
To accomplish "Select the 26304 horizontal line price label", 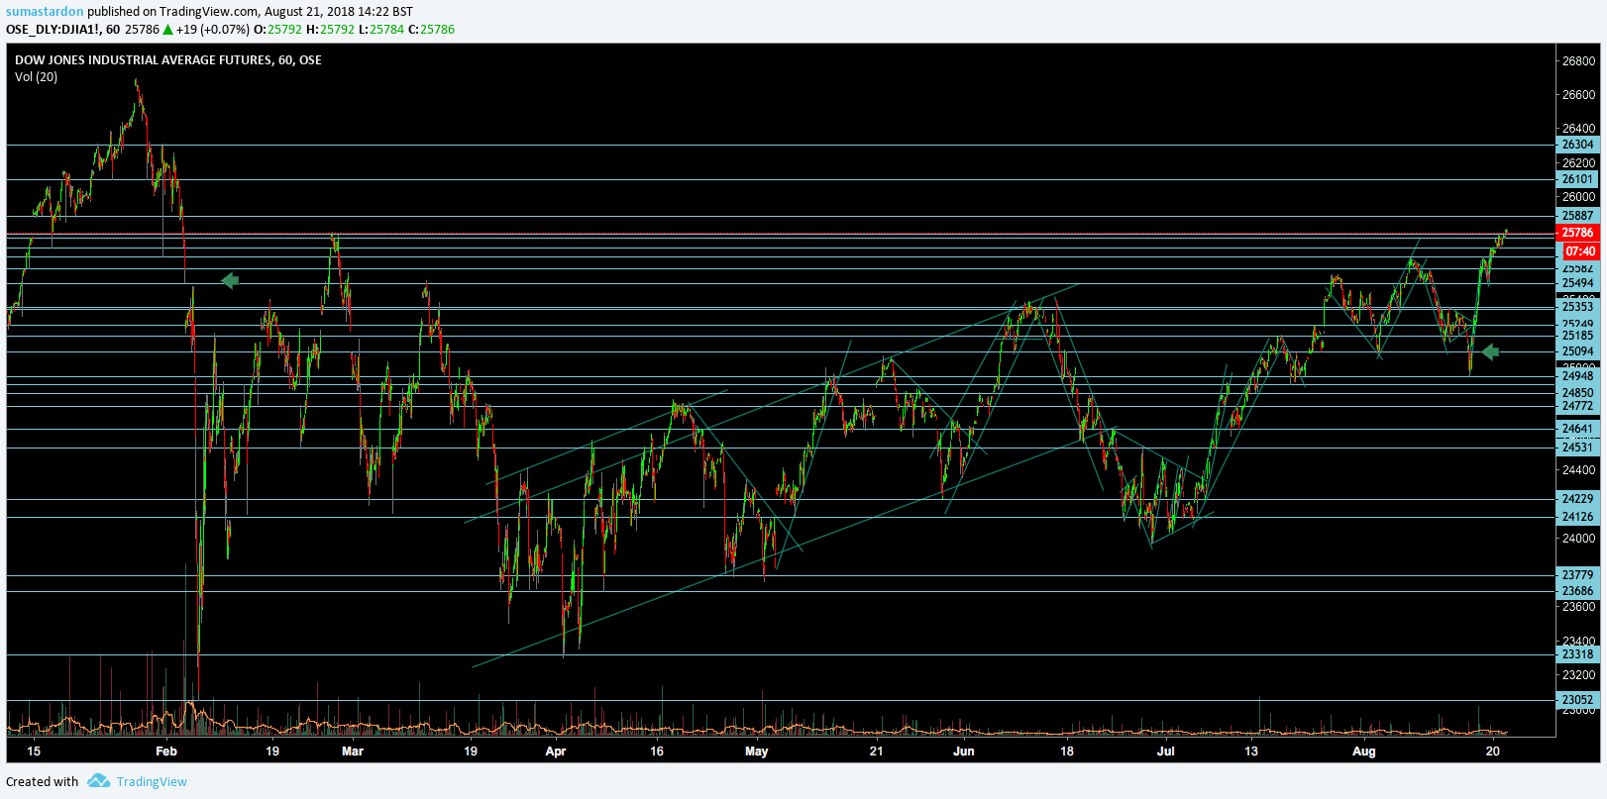I will (1577, 145).
